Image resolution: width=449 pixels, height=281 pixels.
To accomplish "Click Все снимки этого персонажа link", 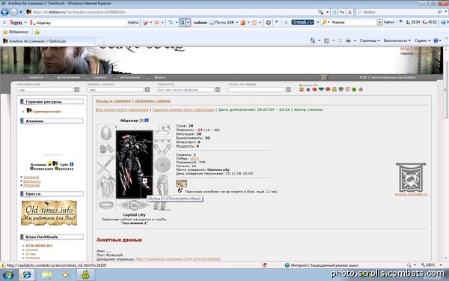I will [122, 109].
